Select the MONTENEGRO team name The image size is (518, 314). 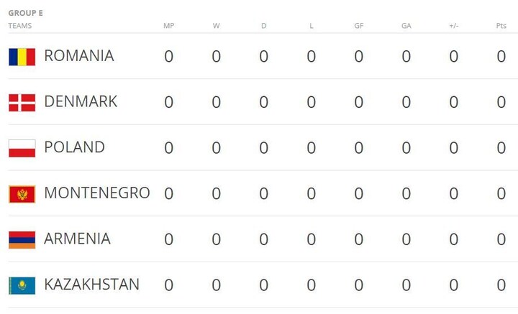(97, 193)
